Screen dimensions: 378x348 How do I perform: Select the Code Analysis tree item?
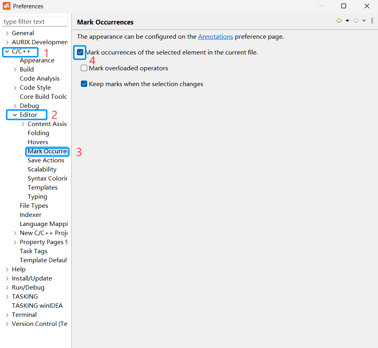(39, 79)
